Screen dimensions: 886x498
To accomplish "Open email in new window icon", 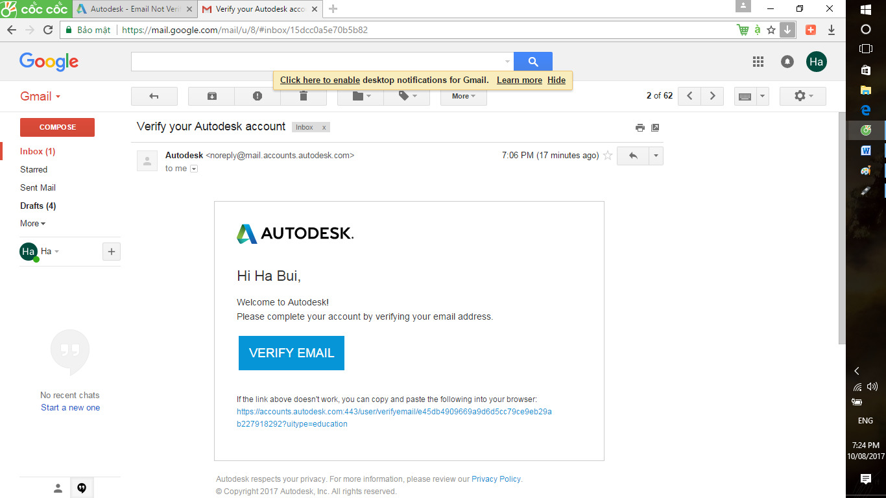I will (655, 128).
